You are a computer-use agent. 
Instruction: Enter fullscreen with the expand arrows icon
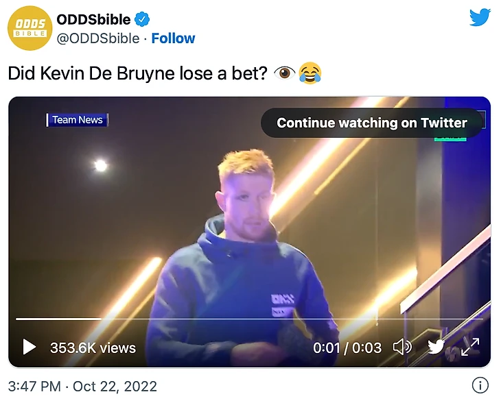pyautogui.click(x=470, y=347)
